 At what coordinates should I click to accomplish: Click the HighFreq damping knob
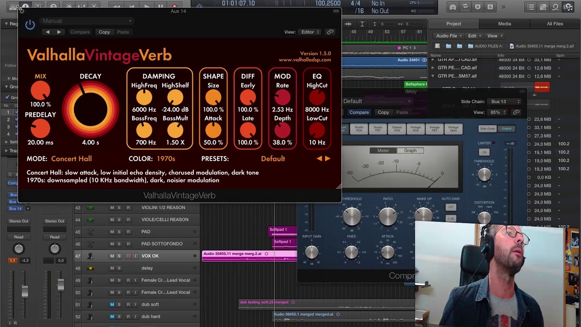(144, 97)
